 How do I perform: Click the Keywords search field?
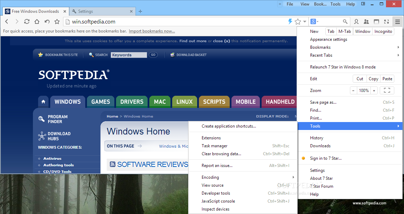(129, 55)
